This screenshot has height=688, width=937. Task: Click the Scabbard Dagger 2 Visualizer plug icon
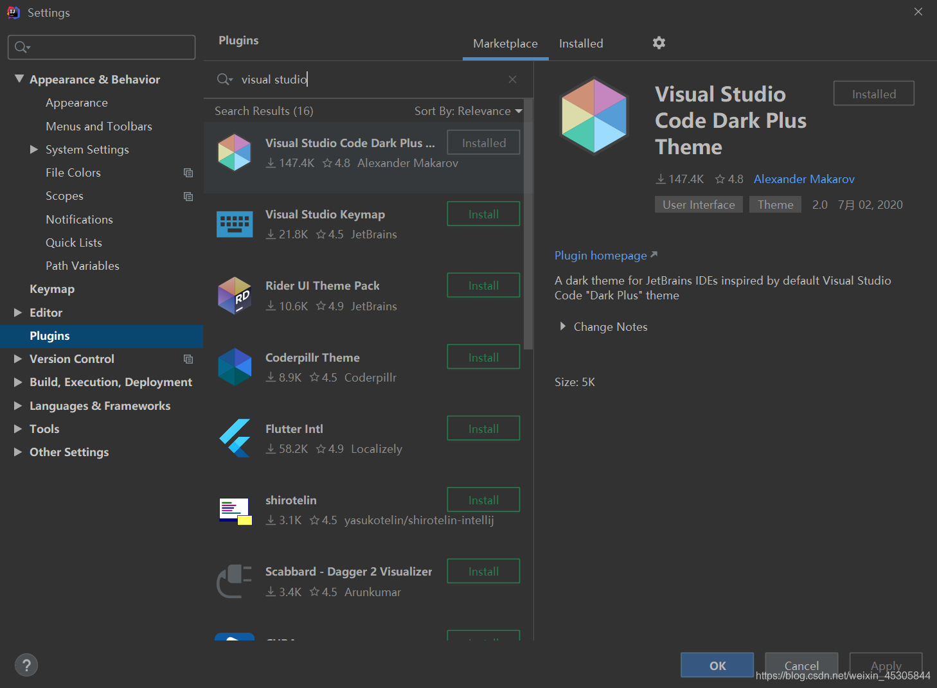click(235, 581)
